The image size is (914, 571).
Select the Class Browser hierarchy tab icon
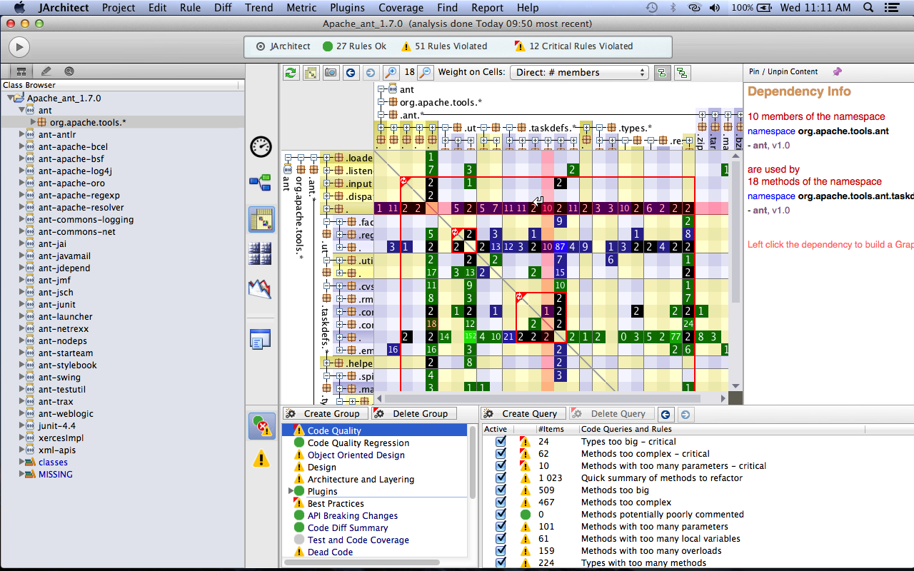[21, 71]
